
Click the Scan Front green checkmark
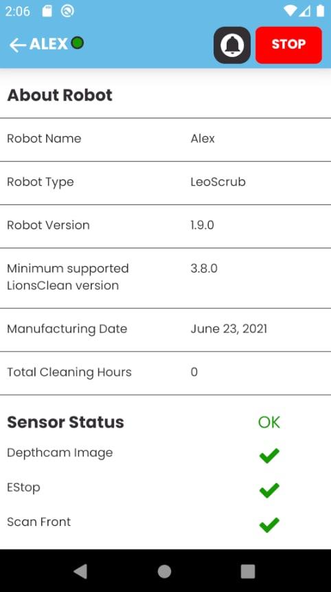coord(269,525)
